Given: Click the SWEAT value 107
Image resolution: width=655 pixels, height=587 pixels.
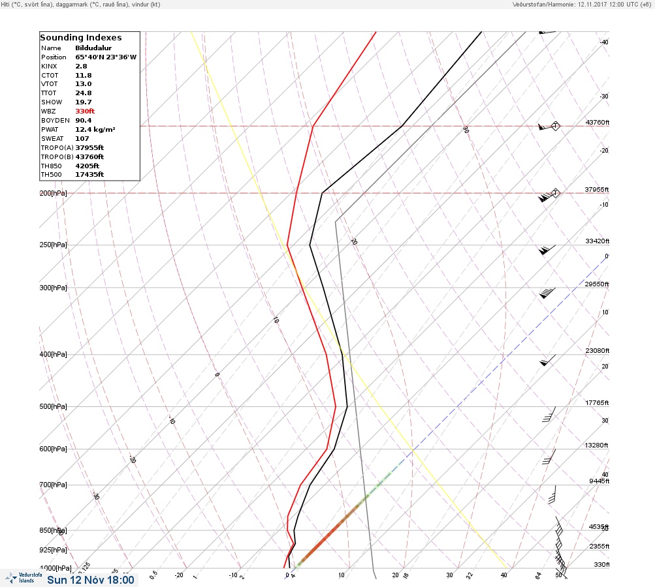Looking at the screenshot, I should click(x=82, y=138).
